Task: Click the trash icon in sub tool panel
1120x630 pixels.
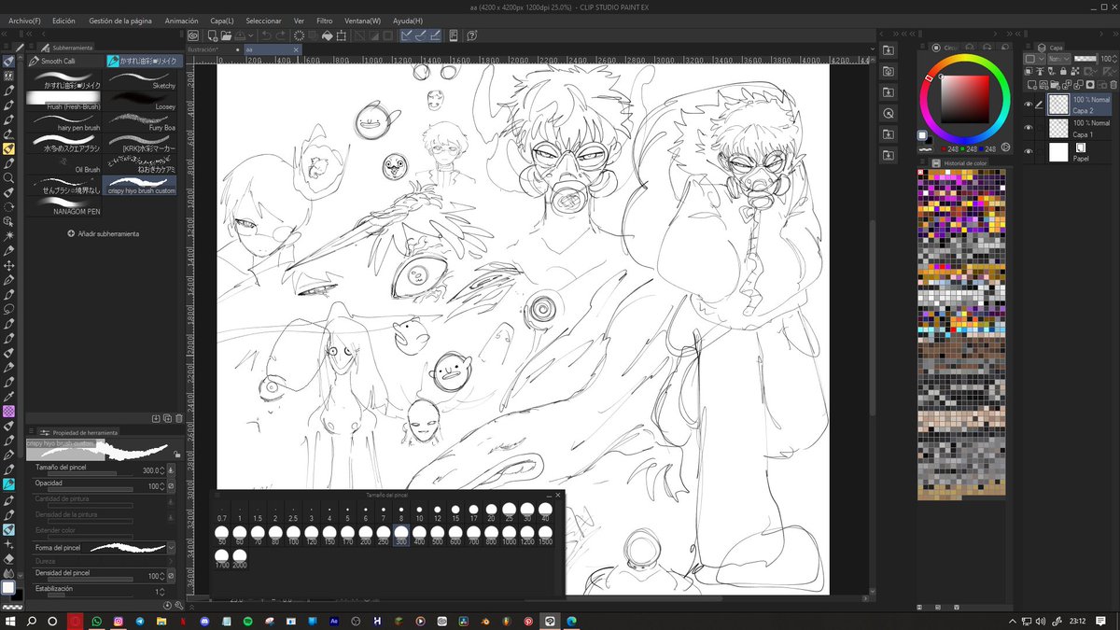Action: pos(179,418)
